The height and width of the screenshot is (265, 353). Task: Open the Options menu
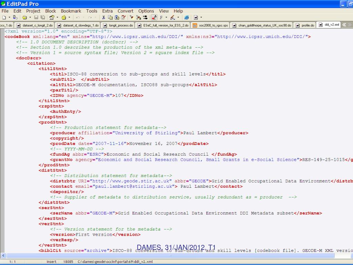pyautogui.click(x=146, y=11)
